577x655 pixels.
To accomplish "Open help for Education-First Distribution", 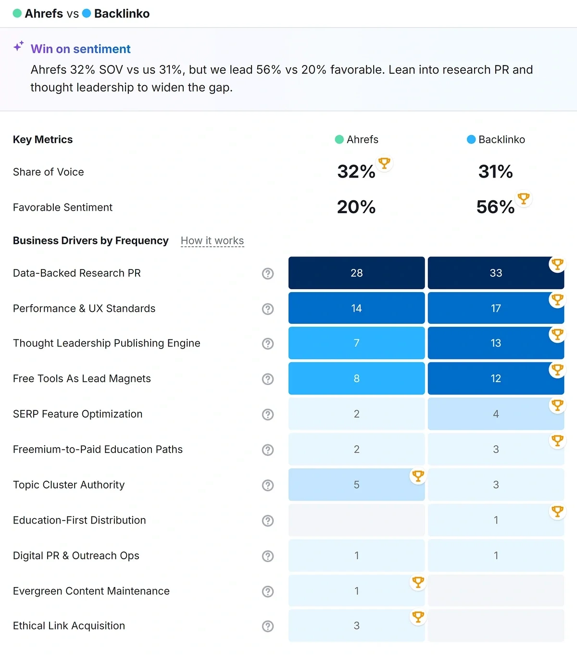I will pos(268,521).
